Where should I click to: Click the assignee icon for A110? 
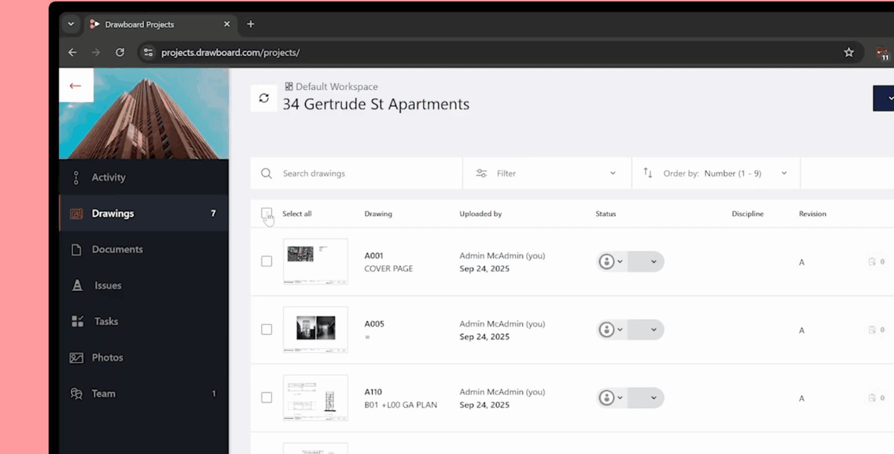606,398
